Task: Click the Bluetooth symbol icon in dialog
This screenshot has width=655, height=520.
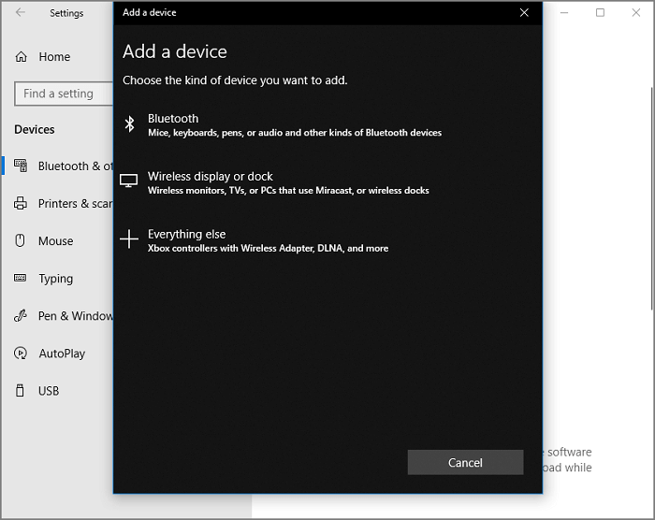Action: pyautogui.click(x=130, y=124)
